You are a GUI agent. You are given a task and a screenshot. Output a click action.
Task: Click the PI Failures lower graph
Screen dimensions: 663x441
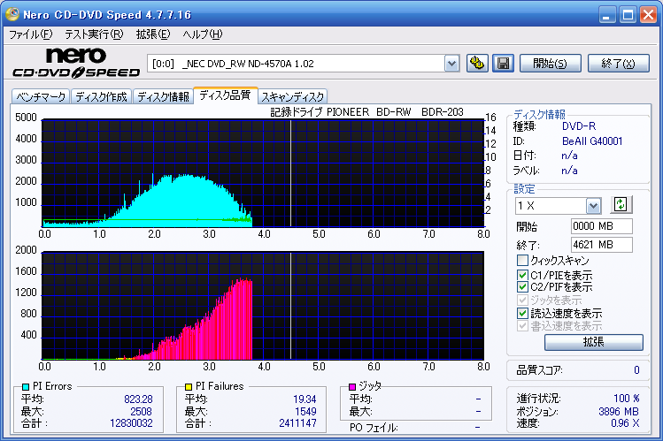click(x=263, y=306)
